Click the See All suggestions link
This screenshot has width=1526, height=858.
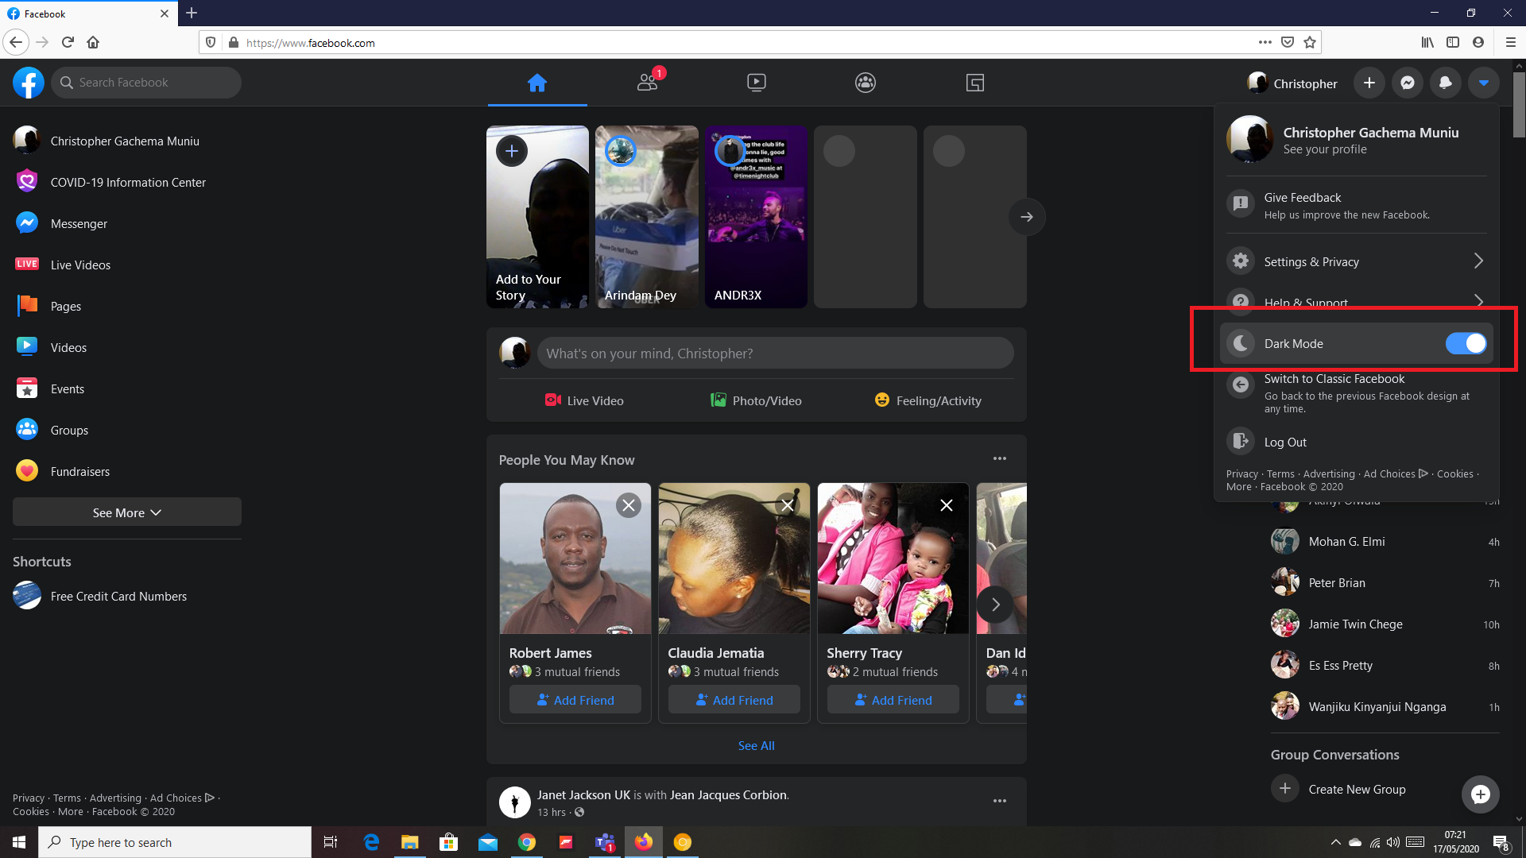point(757,745)
